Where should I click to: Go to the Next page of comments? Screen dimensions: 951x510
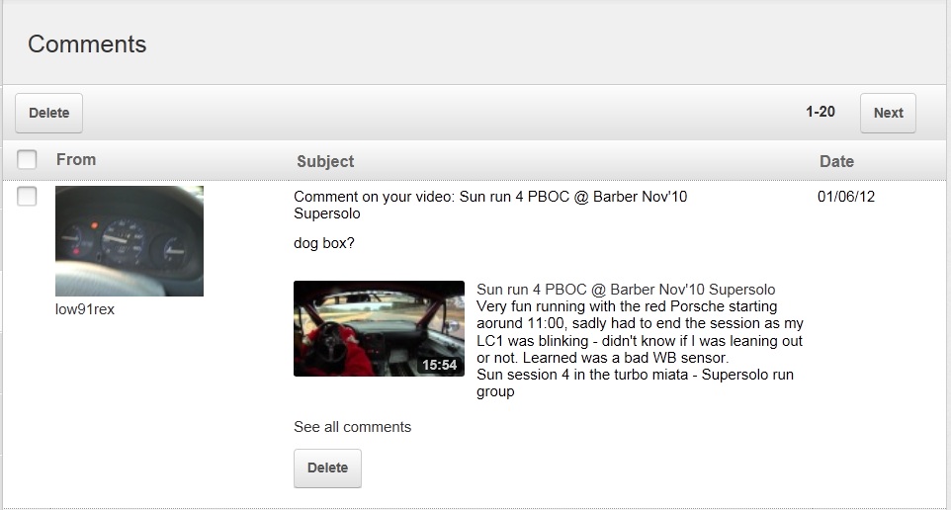point(888,113)
